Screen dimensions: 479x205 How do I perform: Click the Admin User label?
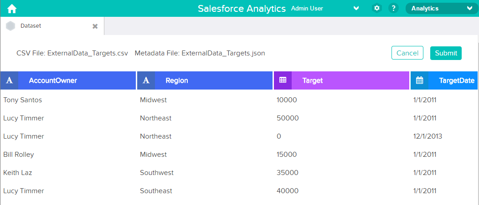click(x=307, y=9)
